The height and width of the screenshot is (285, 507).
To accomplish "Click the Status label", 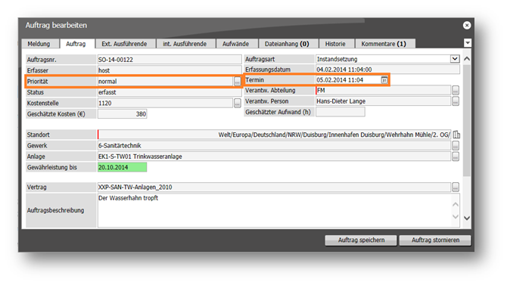I will [36, 92].
